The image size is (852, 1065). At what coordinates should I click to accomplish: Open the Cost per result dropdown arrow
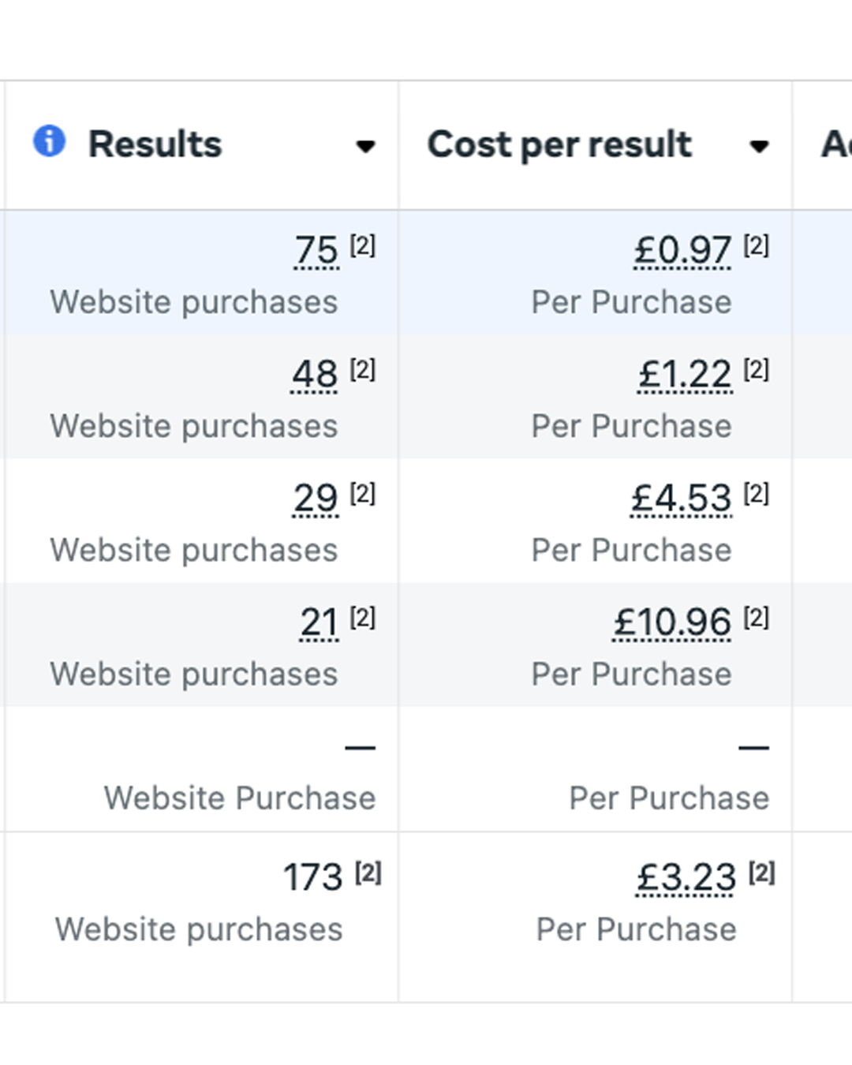click(759, 146)
